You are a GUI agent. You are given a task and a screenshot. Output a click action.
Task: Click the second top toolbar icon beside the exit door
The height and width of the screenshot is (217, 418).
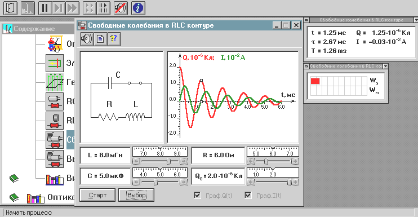(28, 8)
